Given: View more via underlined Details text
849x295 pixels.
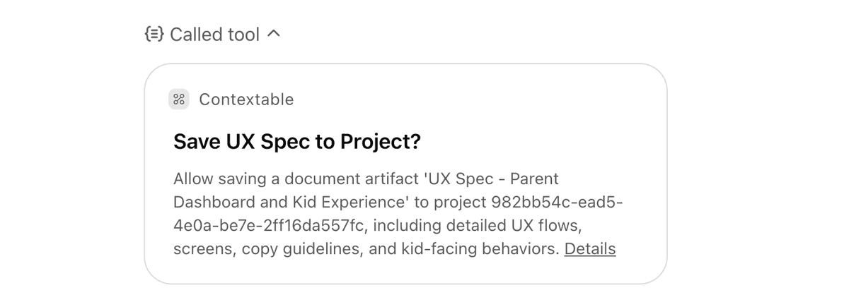Looking at the screenshot, I should [x=589, y=248].
